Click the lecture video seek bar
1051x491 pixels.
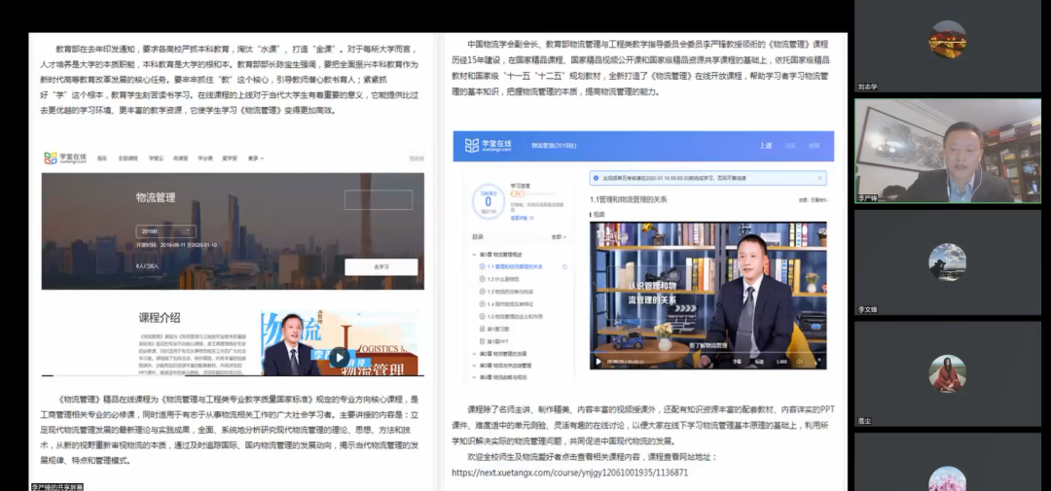(x=707, y=353)
